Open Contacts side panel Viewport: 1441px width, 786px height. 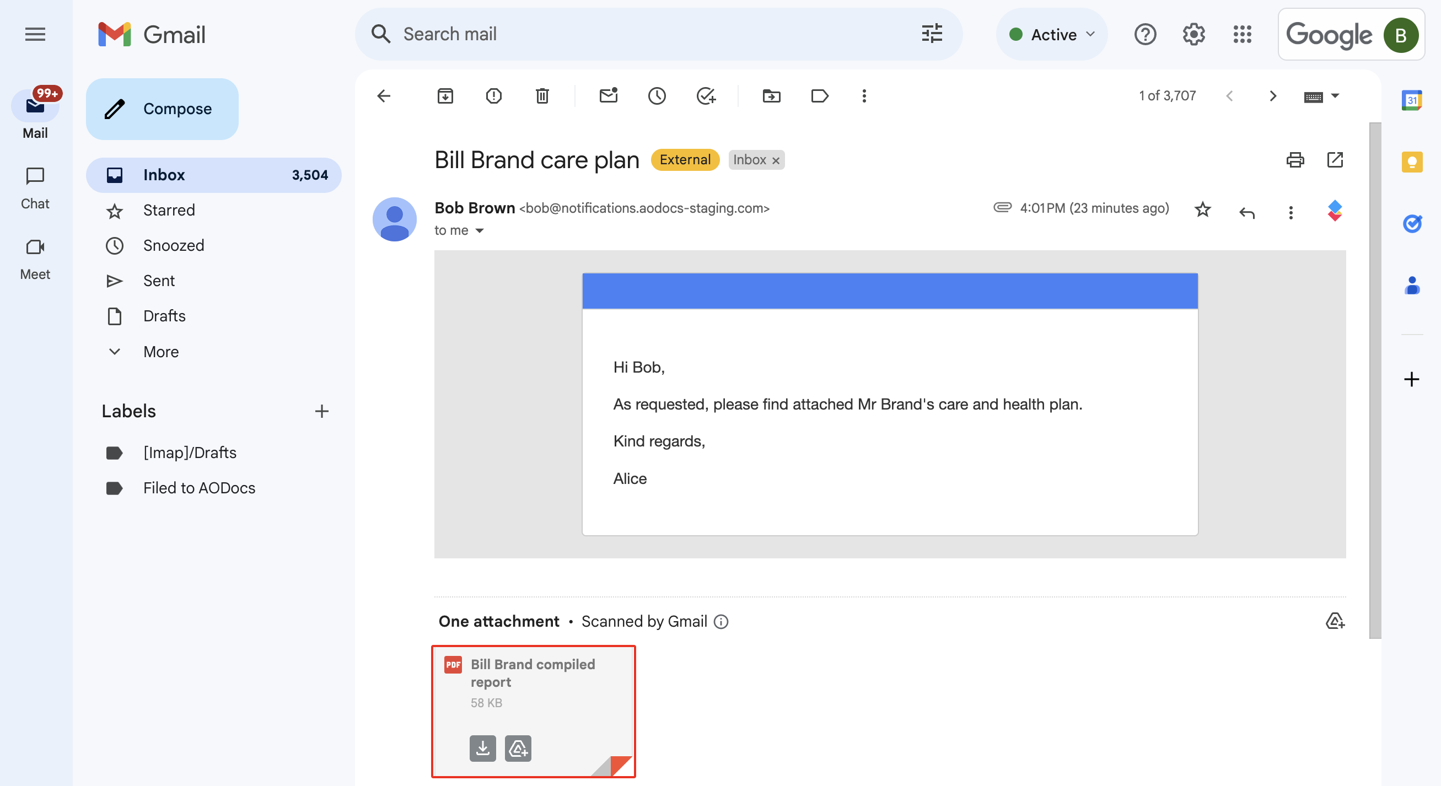(1412, 286)
